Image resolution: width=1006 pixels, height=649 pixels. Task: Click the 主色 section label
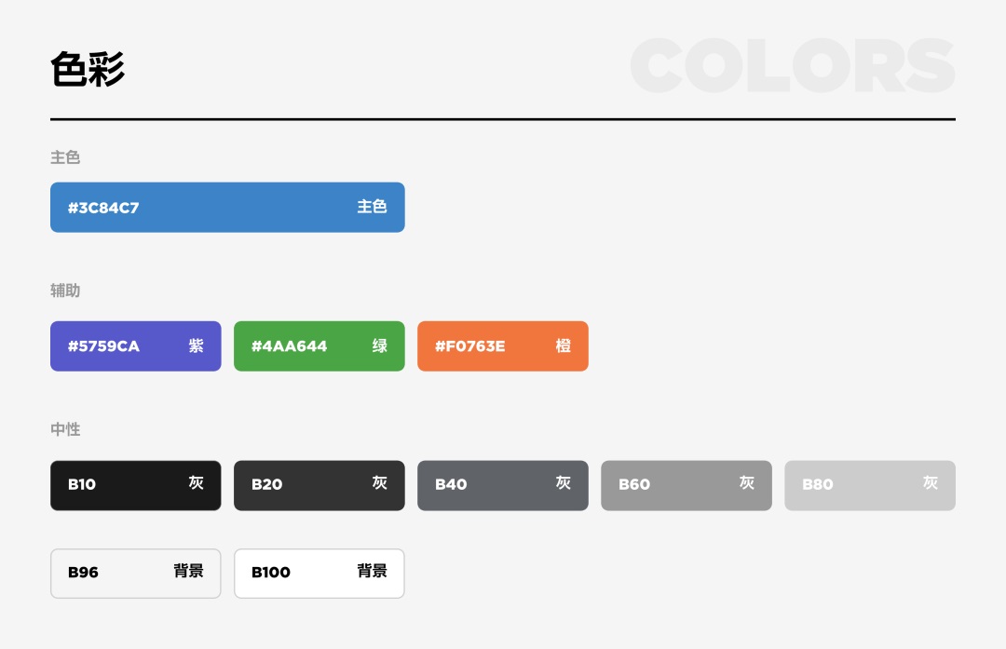pos(65,157)
